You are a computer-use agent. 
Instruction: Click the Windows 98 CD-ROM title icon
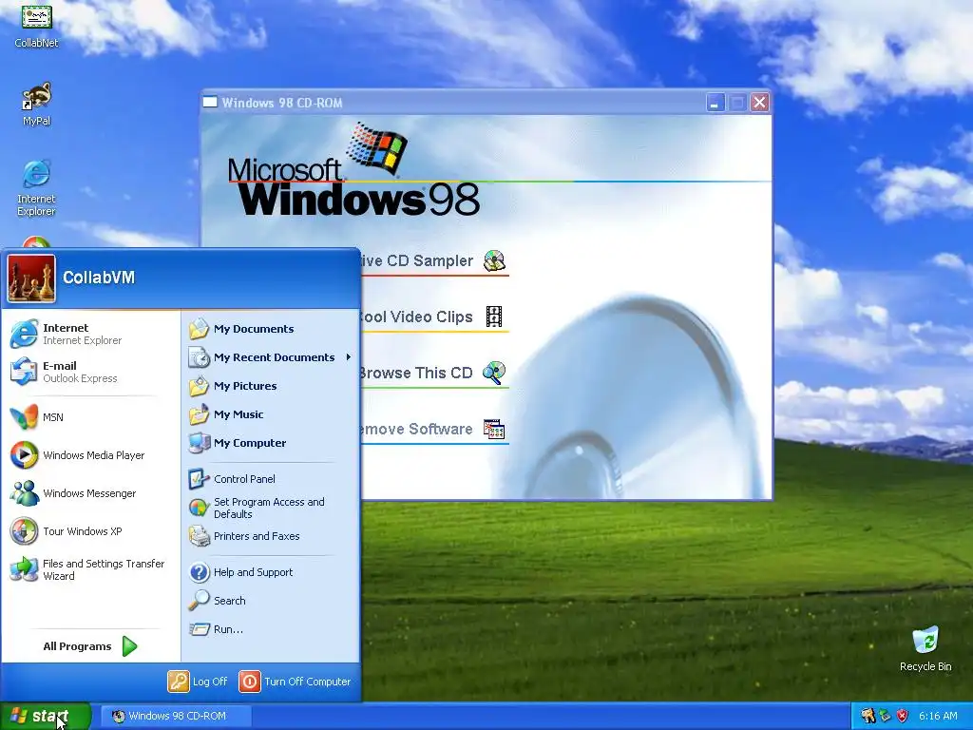tap(210, 103)
